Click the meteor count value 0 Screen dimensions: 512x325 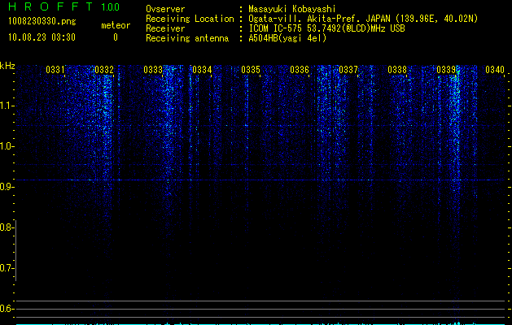pyautogui.click(x=116, y=37)
